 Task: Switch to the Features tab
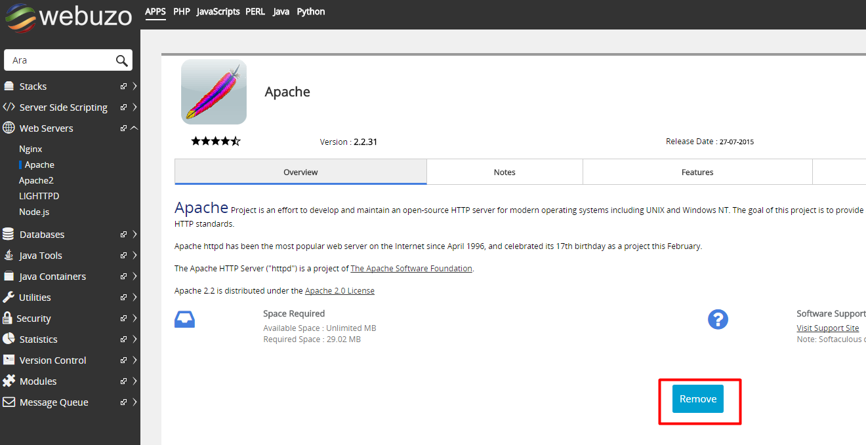pos(697,172)
